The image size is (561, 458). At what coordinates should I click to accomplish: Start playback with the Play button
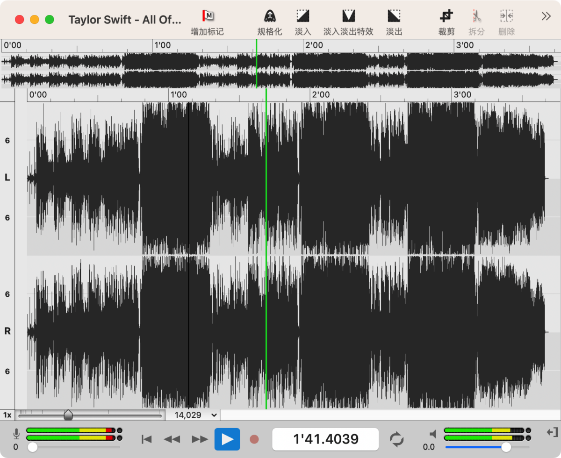click(227, 439)
